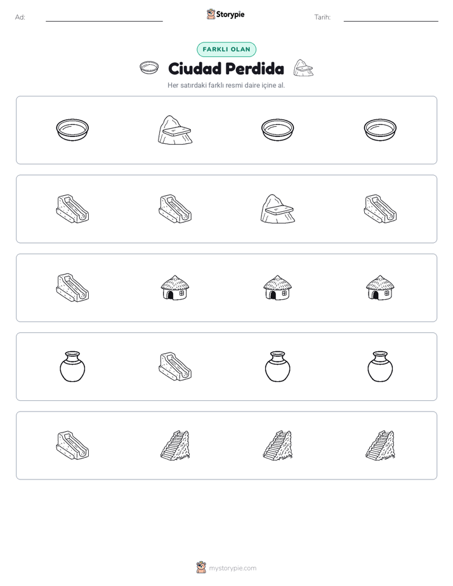453x586 pixels.
Task: Click the last thatched hut in row three
Action: pos(380,288)
